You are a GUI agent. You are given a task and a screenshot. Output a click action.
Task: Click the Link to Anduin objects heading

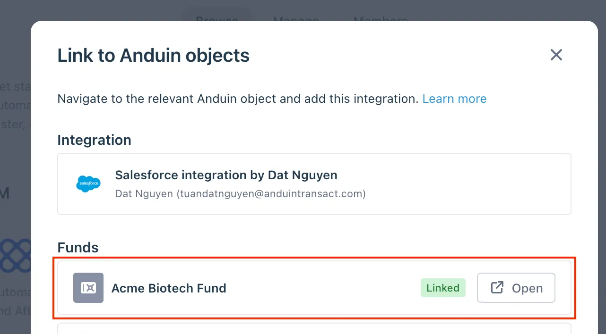pyautogui.click(x=154, y=56)
